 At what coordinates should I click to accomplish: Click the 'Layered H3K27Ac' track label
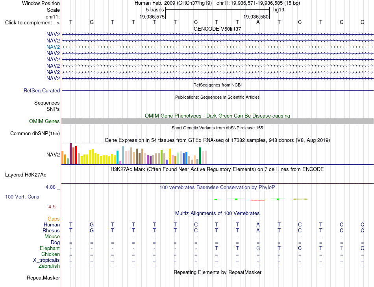(x=26, y=175)
